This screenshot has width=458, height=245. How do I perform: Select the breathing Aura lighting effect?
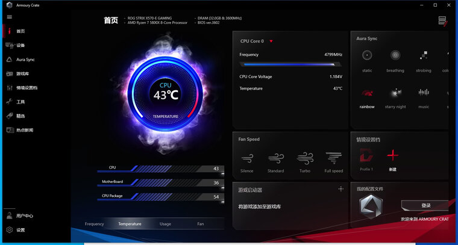395,61
